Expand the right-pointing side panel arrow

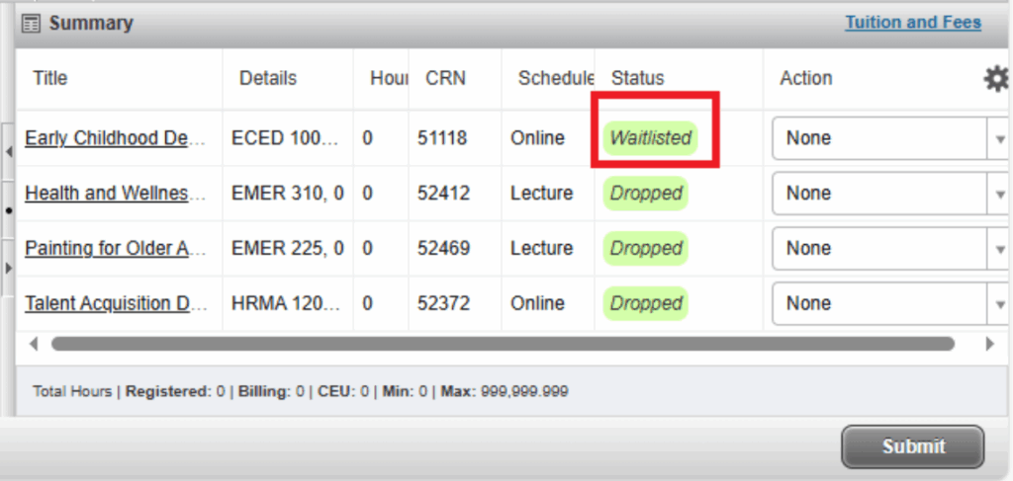click(x=8, y=268)
